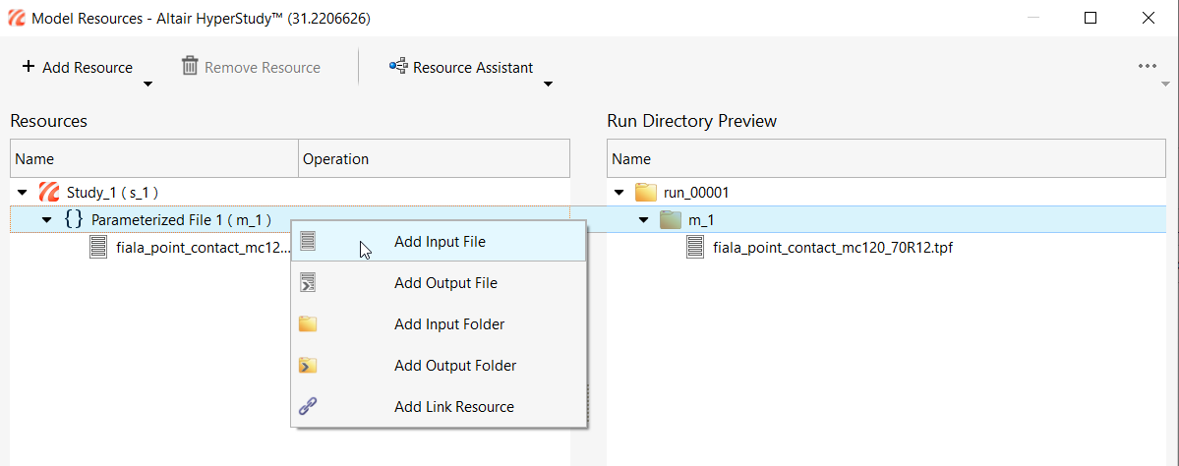Click the Operation column header
The height and width of the screenshot is (466, 1179).
434,159
